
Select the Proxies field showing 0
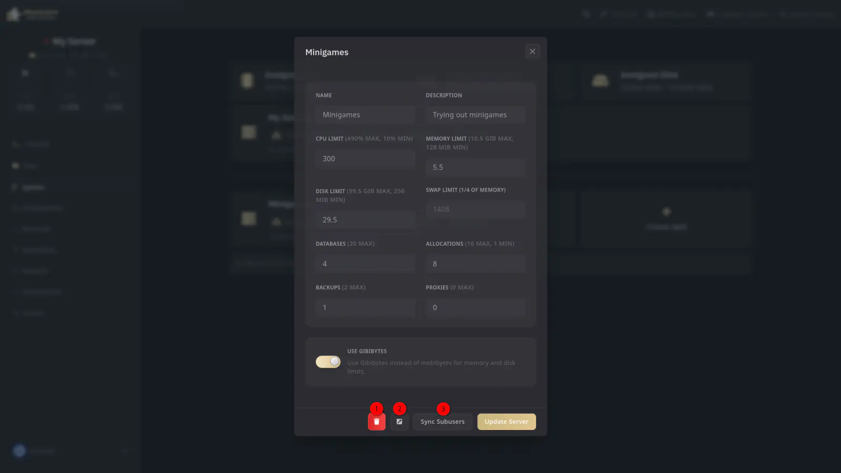click(475, 308)
